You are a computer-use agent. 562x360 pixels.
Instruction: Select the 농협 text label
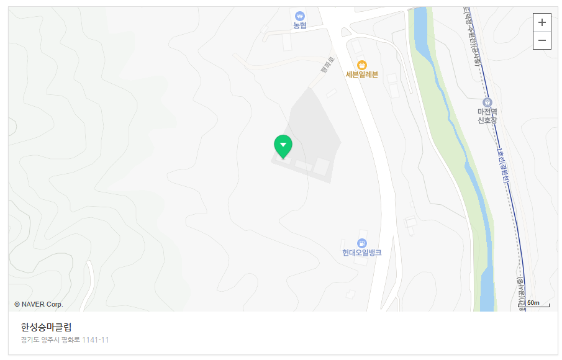tap(300, 25)
